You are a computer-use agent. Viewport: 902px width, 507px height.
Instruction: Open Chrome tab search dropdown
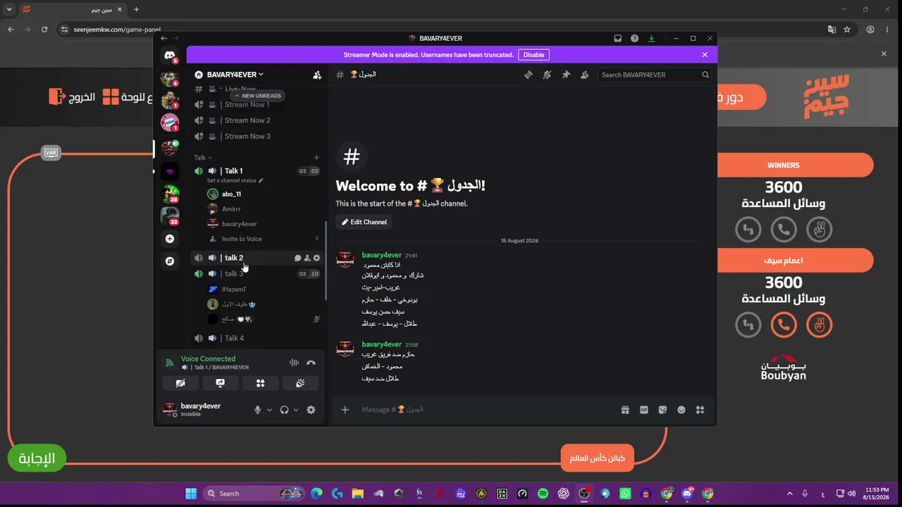click(x=9, y=10)
